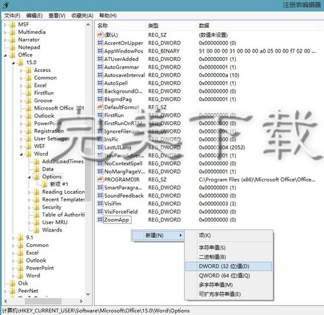Select 二进制值(B) in the submenu
This screenshot has width=324, height=315.
tap(229, 257)
